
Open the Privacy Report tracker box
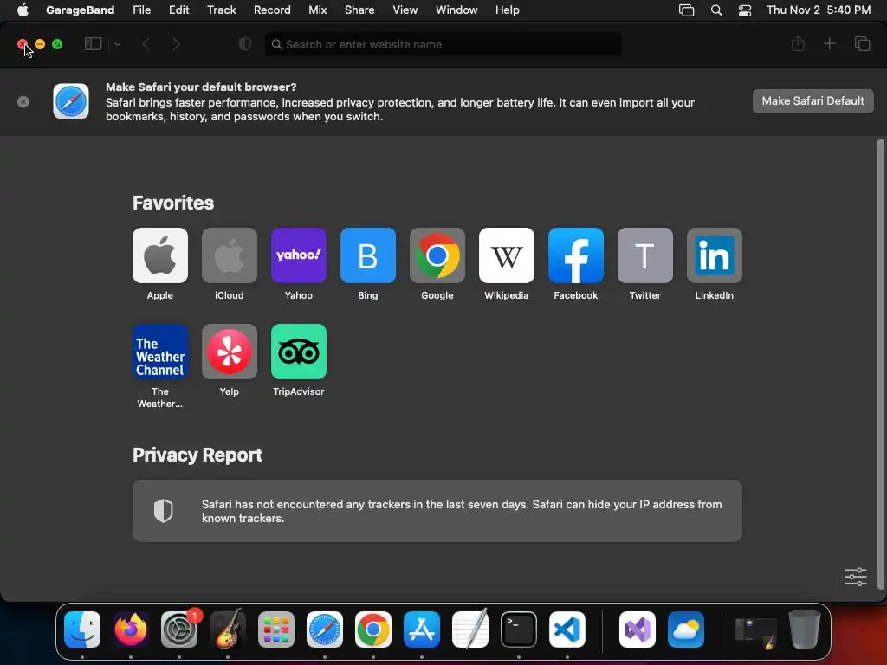[x=437, y=511]
